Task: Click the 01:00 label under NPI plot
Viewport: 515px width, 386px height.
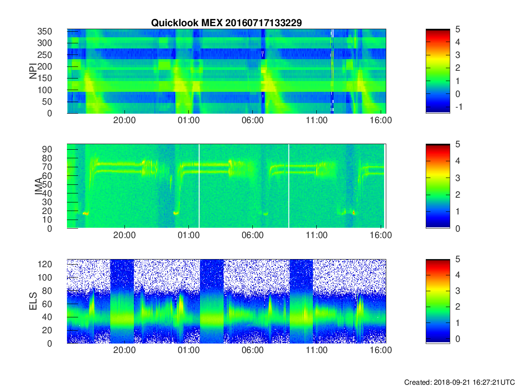Action: coord(188,121)
